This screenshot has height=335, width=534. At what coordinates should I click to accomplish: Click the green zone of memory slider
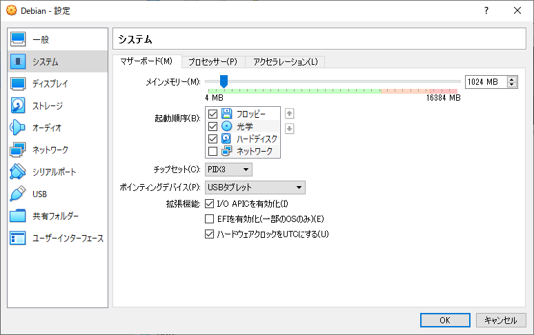coord(295,91)
